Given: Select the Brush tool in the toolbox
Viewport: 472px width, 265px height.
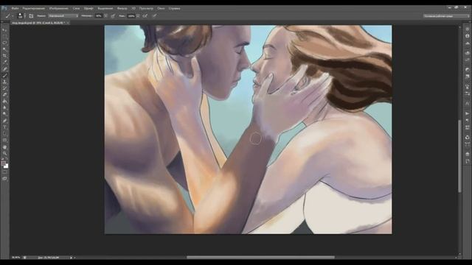Looking at the screenshot, I should pos(4,75).
